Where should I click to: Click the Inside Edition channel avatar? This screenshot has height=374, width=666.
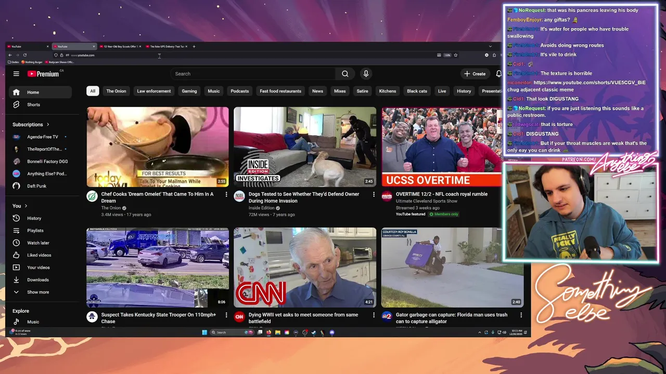coord(239,196)
